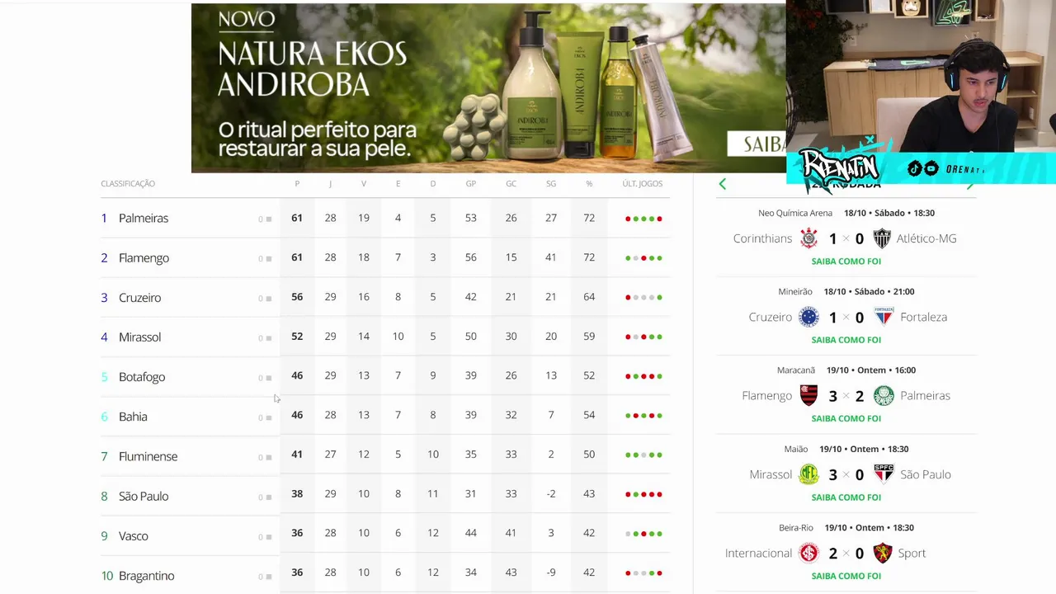Select São Paulo in the standings table
Screen dimensions: 1056x594
144,496
